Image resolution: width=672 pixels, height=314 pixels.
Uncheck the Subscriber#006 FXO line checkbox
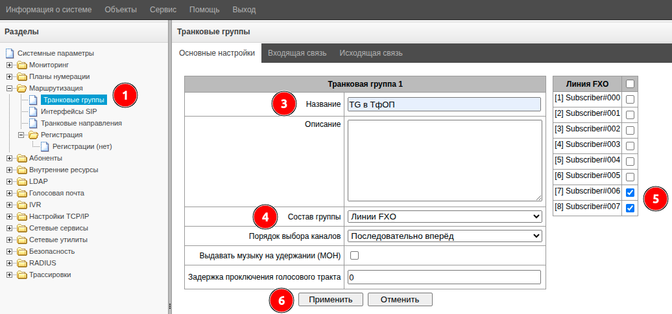[x=630, y=192]
